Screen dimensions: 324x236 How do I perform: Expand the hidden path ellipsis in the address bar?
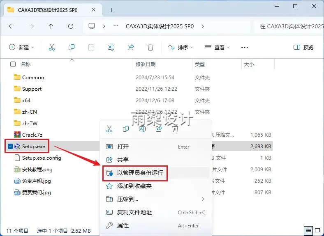pyautogui.click(x=116, y=26)
